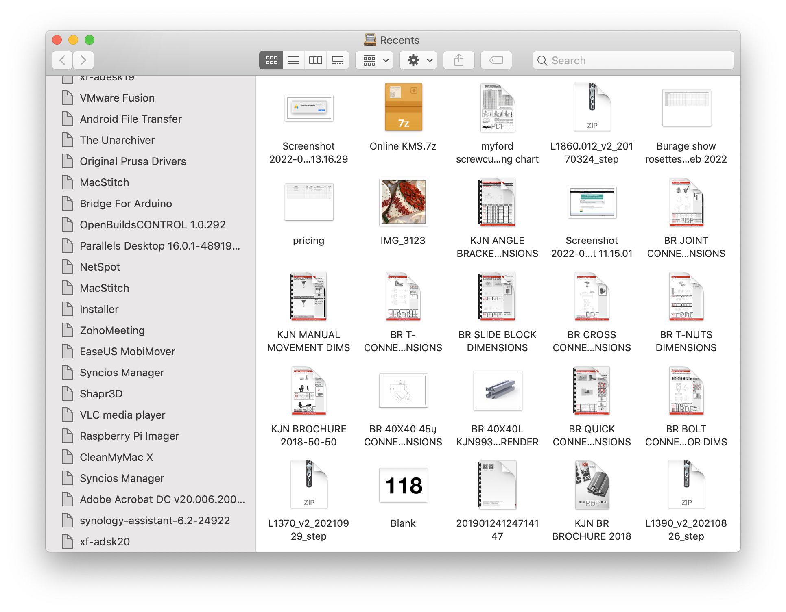Open the gear action menu
This screenshot has height=612, width=786.
418,61
